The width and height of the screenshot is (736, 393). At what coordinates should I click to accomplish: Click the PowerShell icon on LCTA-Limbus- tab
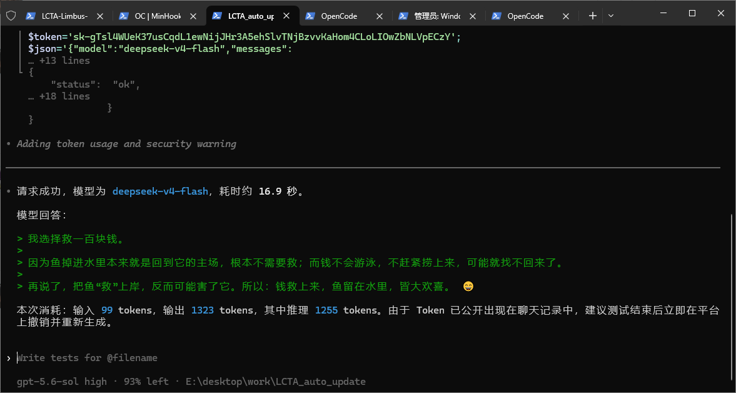coord(31,16)
